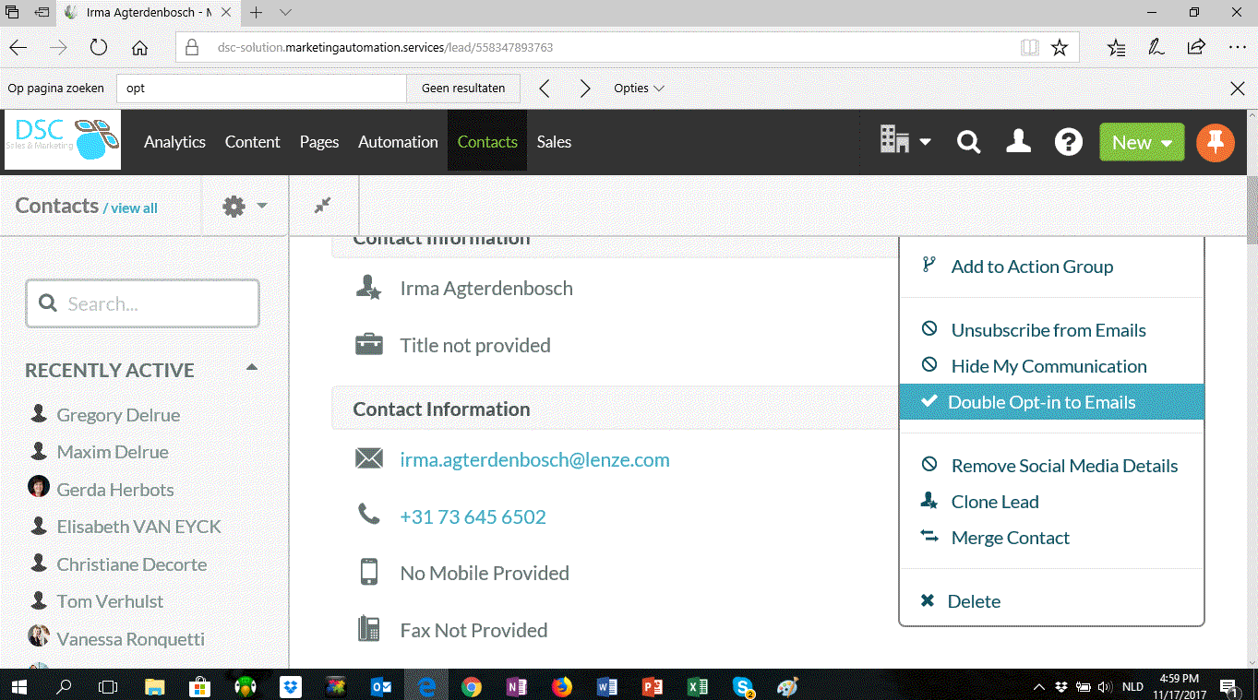Open the user profile icon
The image size is (1258, 700).
tap(1018, 142)
